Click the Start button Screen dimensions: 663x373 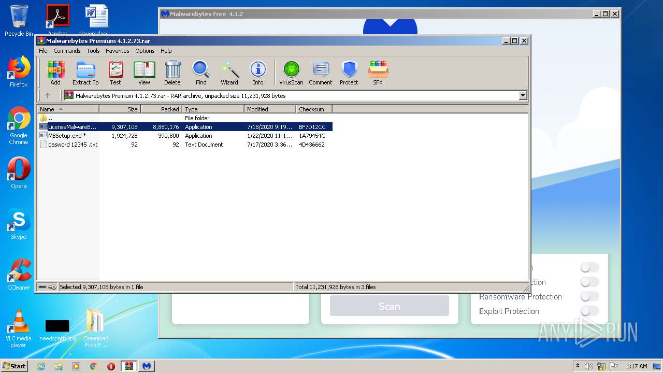point(14,366)
